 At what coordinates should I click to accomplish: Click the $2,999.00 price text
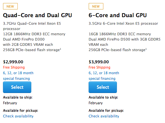pyautogui.click(x=13, y=62)
